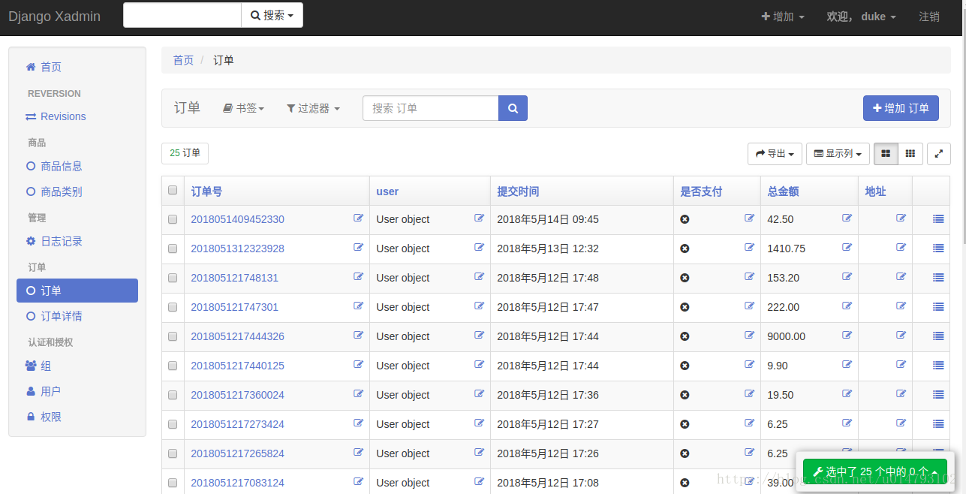Check the checkbox for order 2018051312323928
This screenshot has width=966, height=494.
[x=172, y=248]
